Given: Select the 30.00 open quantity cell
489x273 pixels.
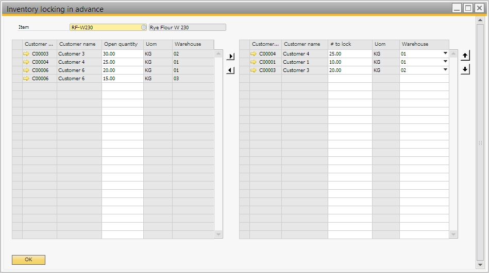Looking at the screenshot, I should (x=122, y=53).
